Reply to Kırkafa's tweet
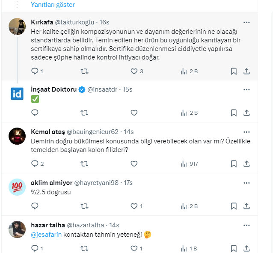This screenshot has height=253, width=273. click(35, 71)
